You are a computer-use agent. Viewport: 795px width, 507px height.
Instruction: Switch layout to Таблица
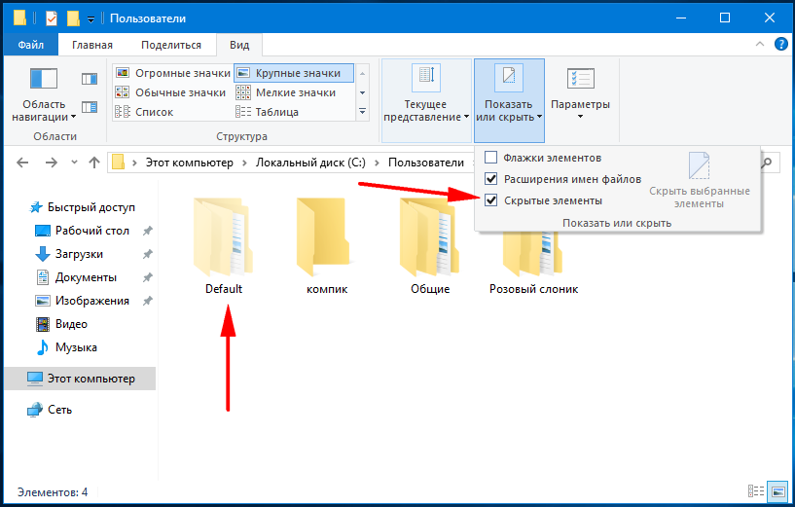click(268, 112)
